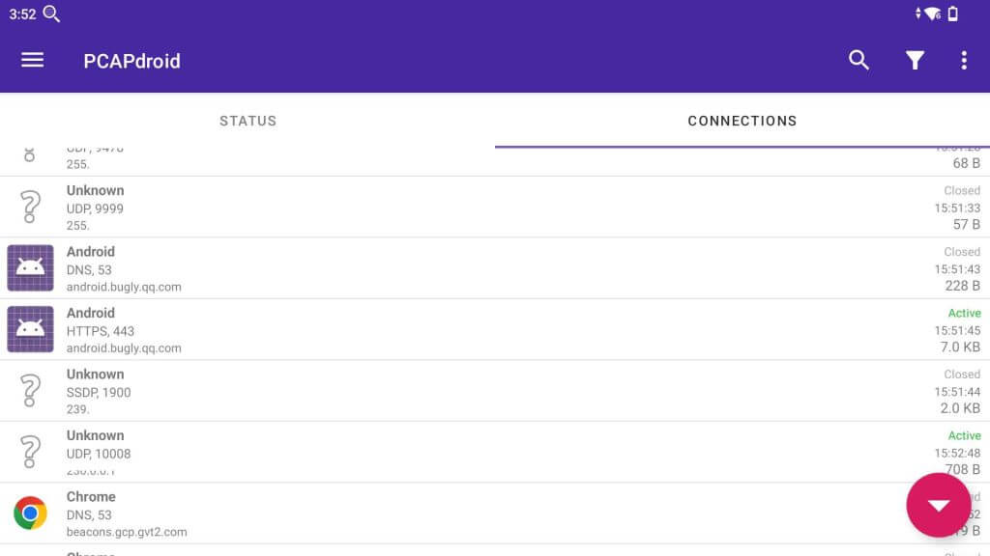Viewport: 990px width, 556px height.
Task: Select the Android app icon for the DNS connection
Action: click(30, 267)
